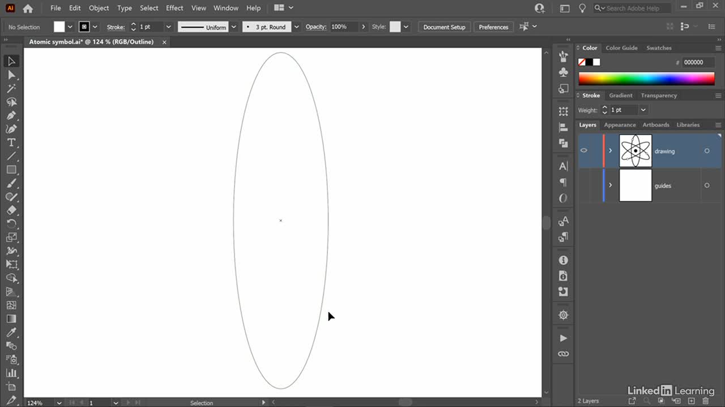Select the Eraser tool
The height and width of the screenshot is (407, 725).
click(11, 210)
